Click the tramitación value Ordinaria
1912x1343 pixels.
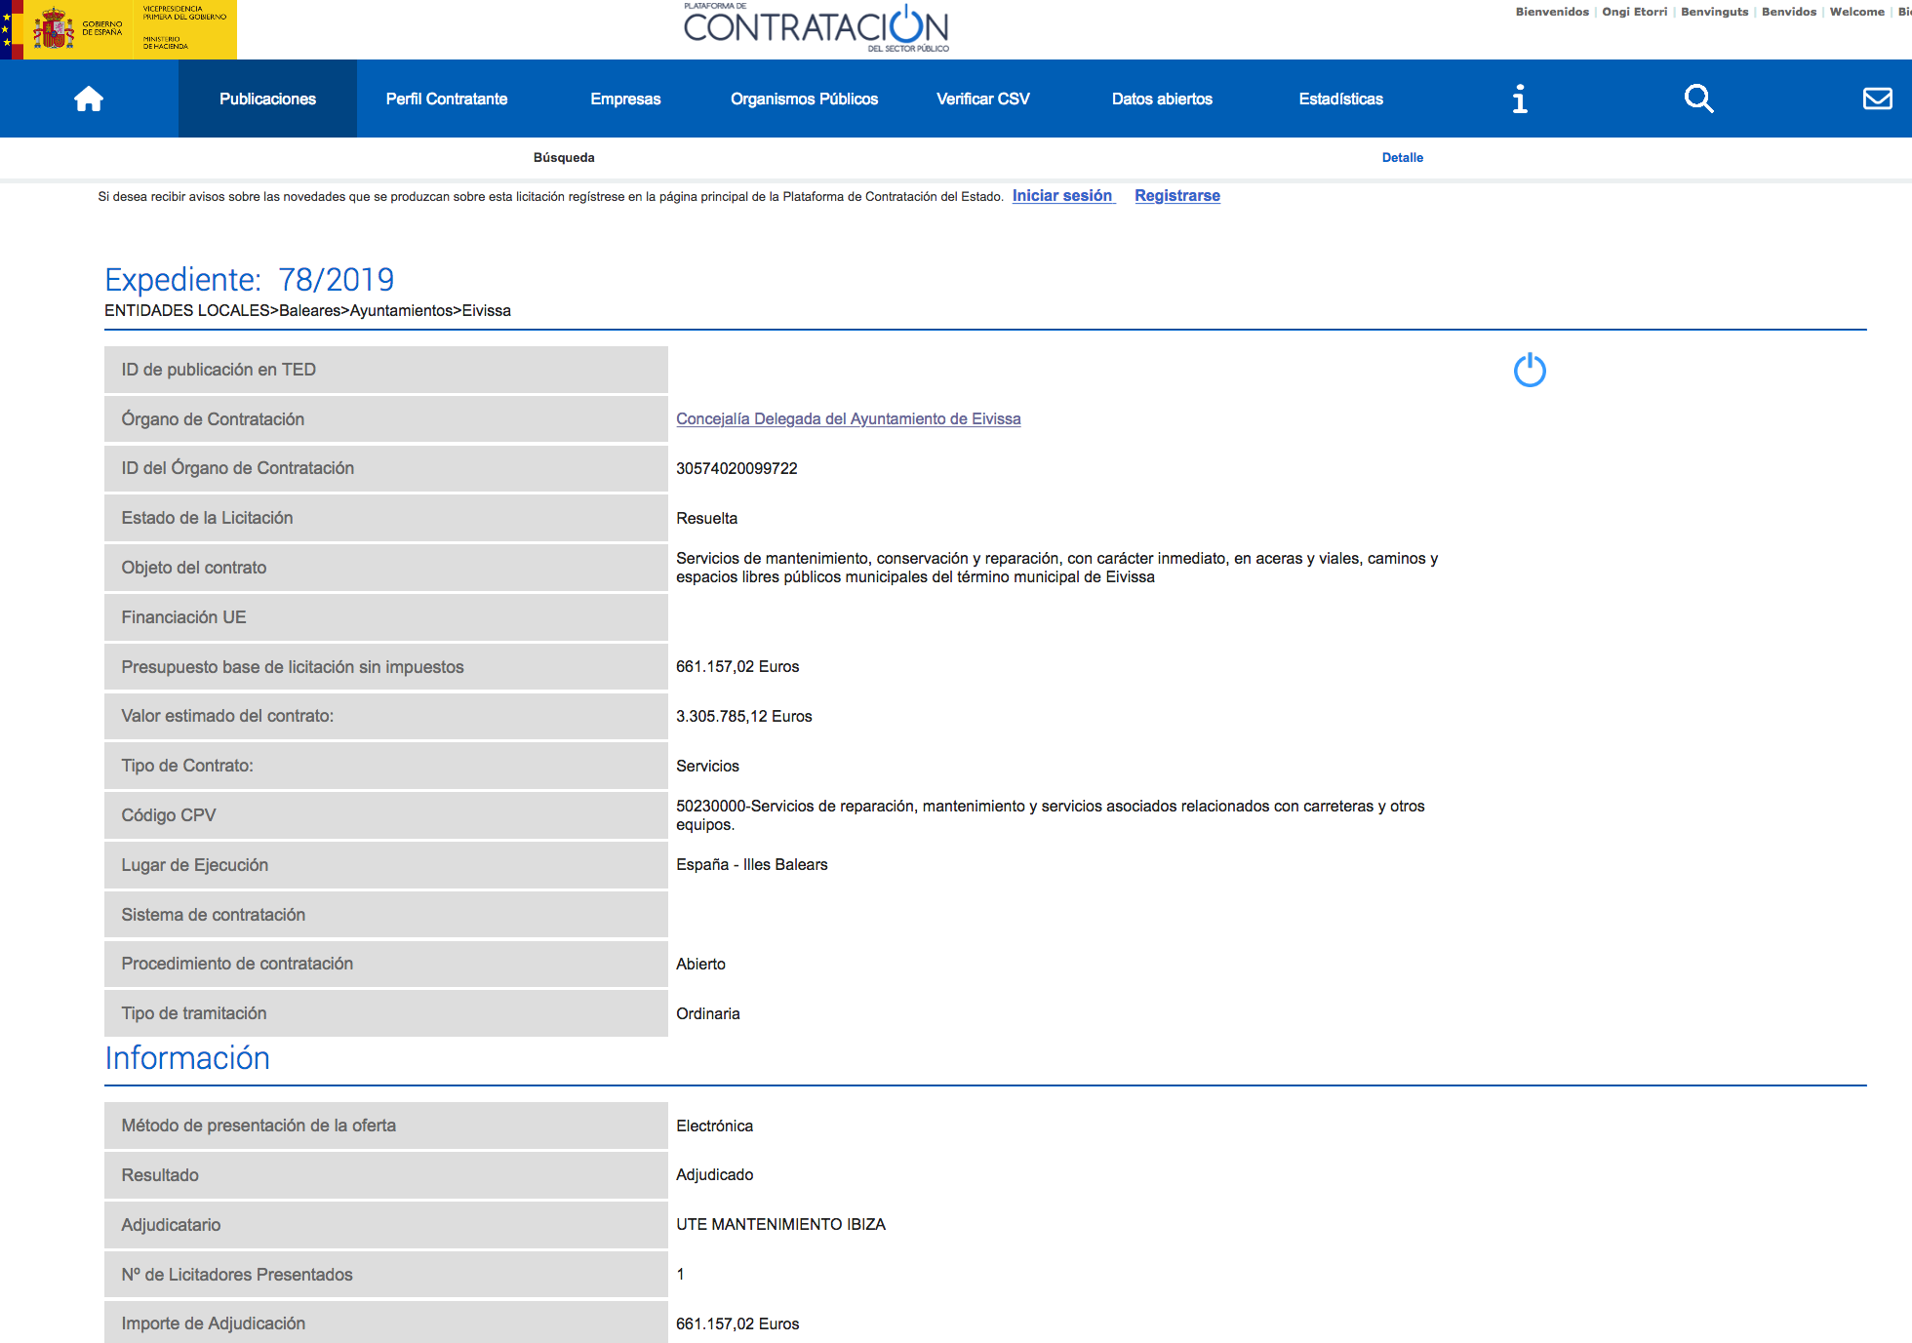point(707,1013)
